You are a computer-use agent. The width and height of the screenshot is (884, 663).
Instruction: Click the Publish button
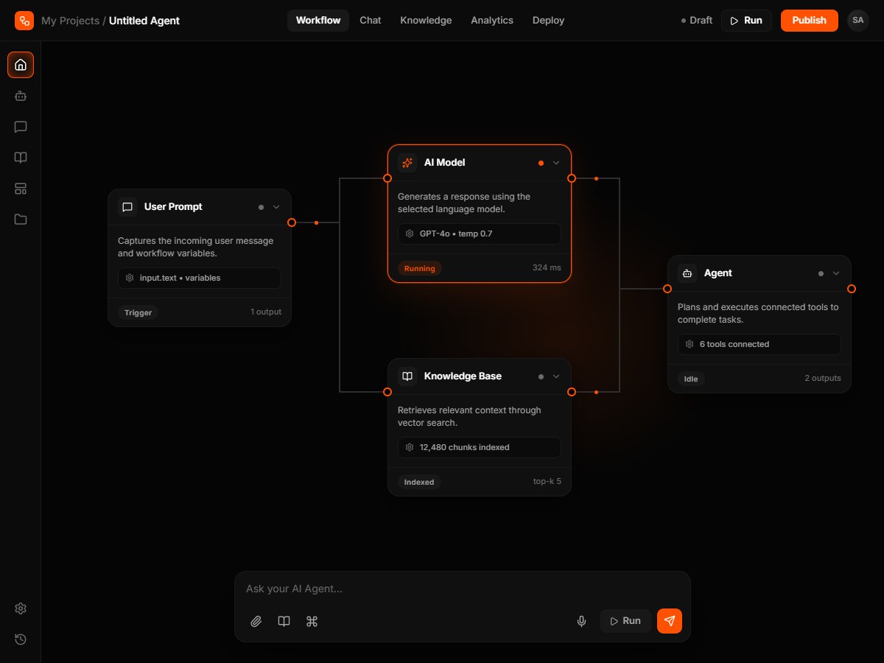pyautogui.click(x=810, y=21)
